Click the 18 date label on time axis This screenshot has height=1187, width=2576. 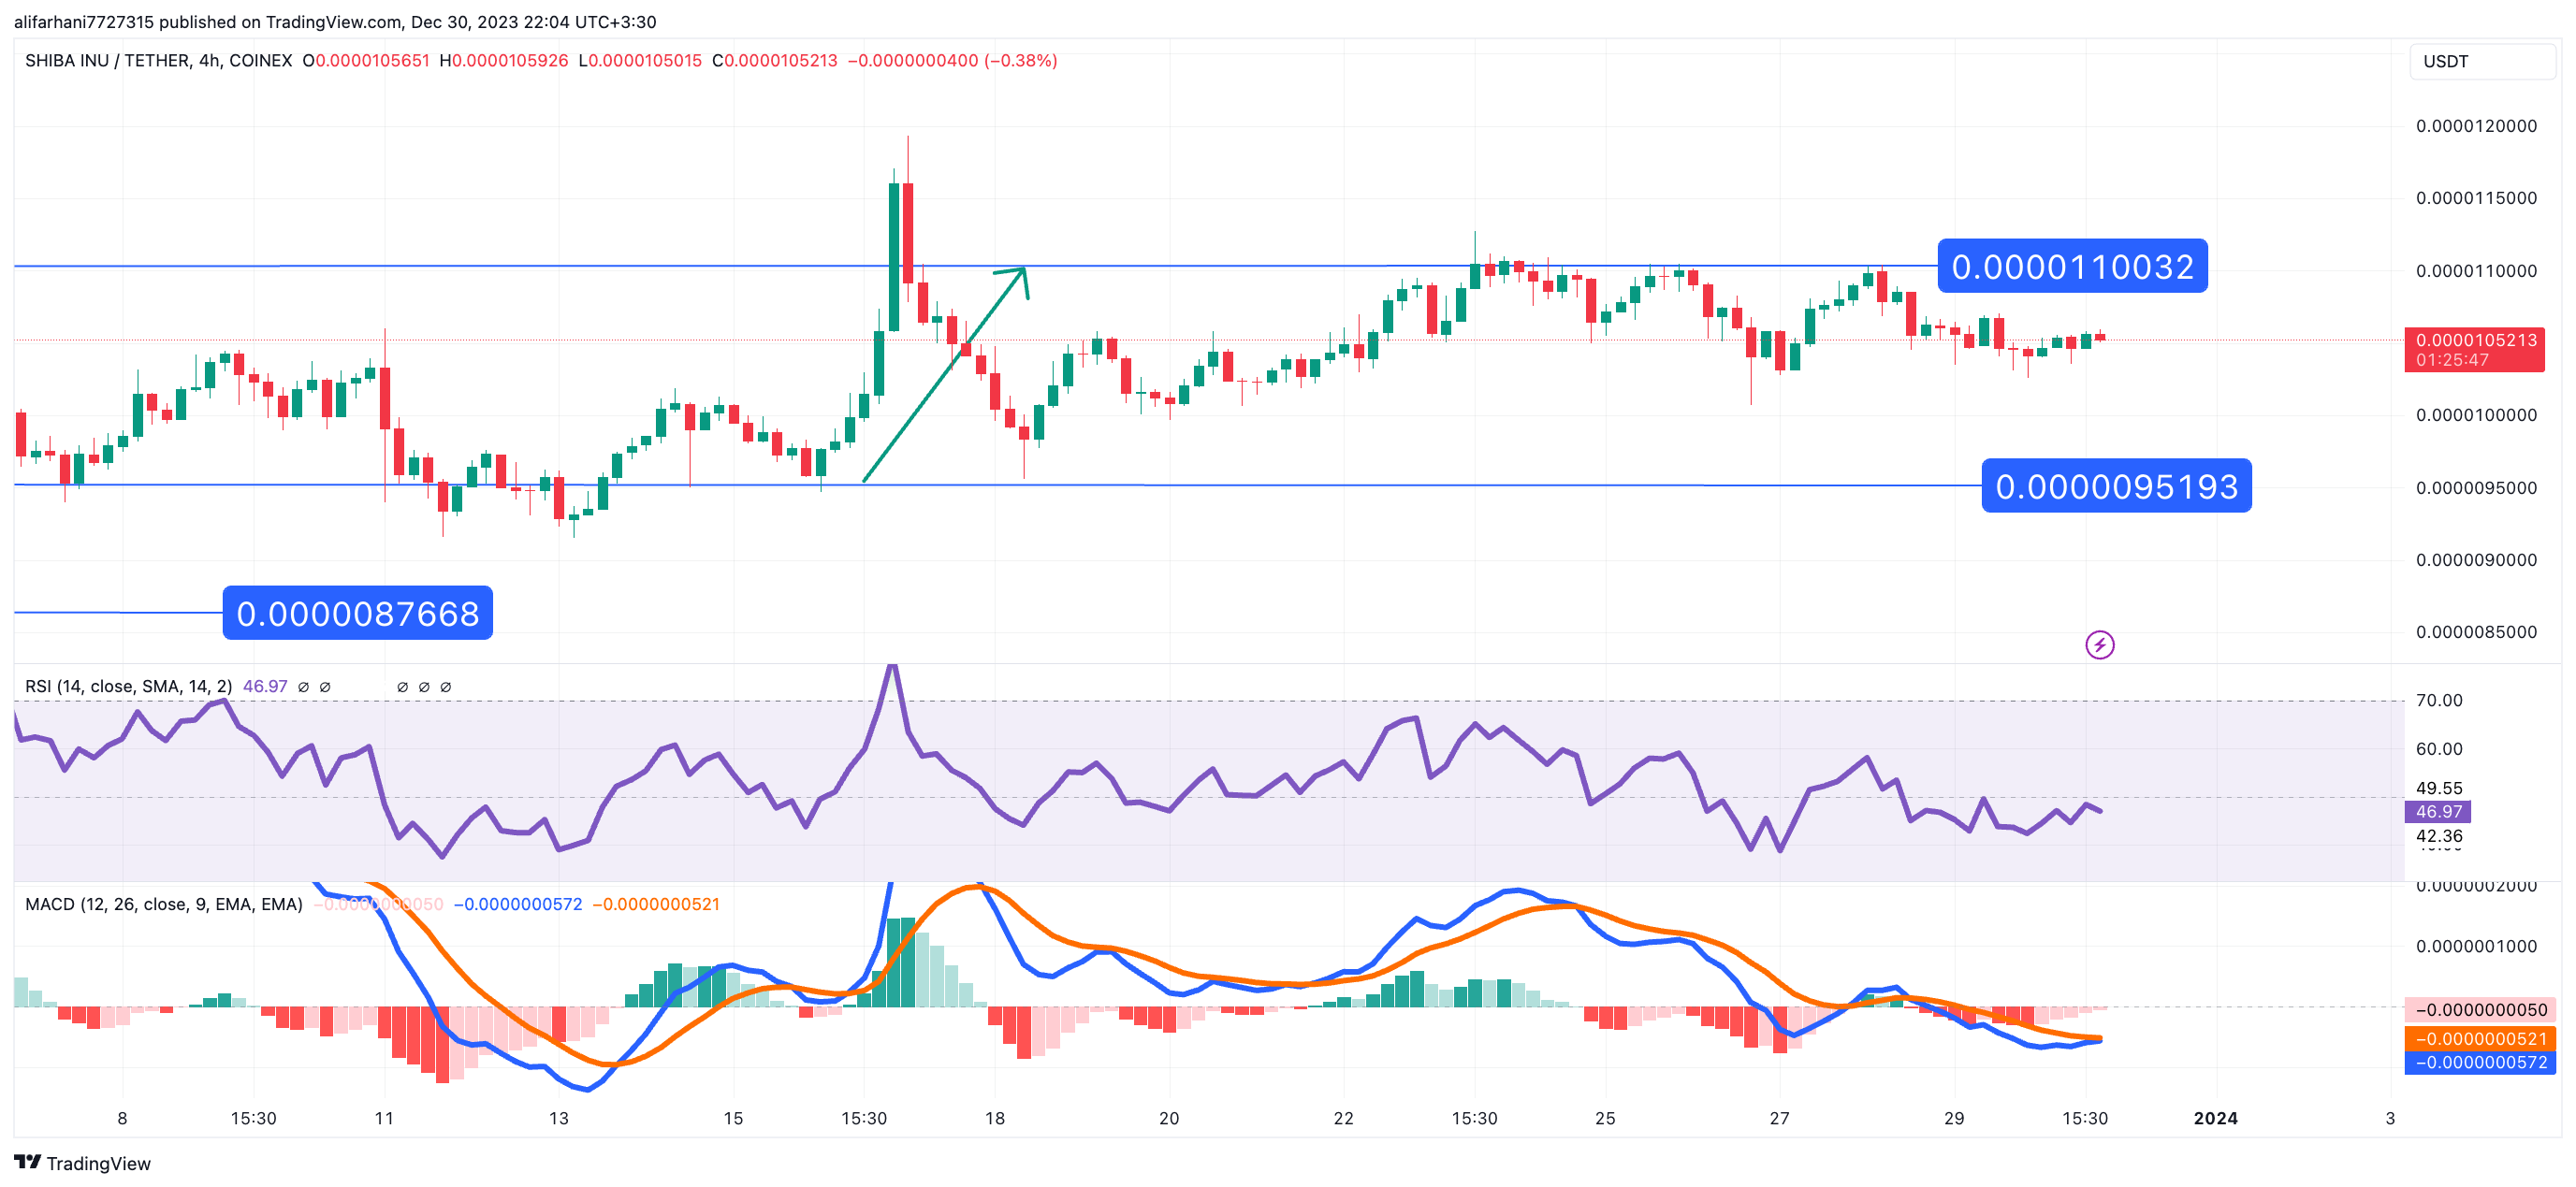pyautogui.click(x=994, y=1118)
